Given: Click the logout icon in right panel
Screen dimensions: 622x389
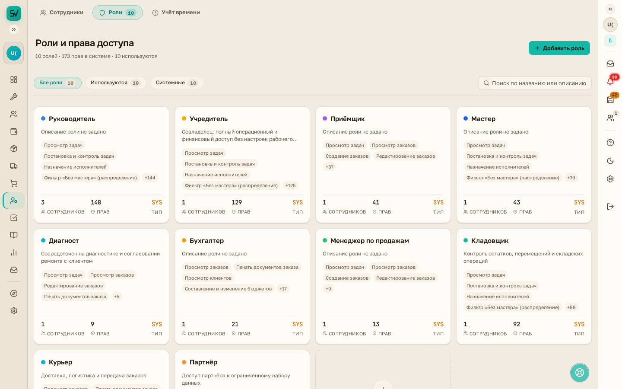Looking at the screenshot, I should click(x=610, y=207).
